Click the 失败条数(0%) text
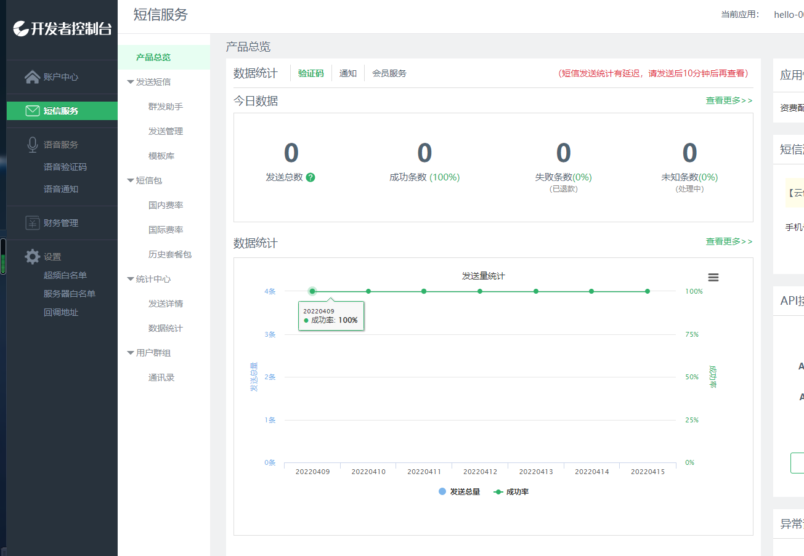This screenshot has width=804, height=556. pos(563,177)
